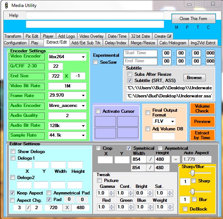
Task: Click the Close This Form button
Action: pyautogui.click(x=193, y=19)
